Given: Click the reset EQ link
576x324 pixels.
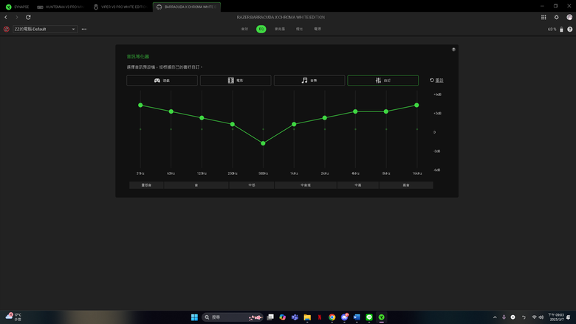Looking at the screenshot, I should pos(436,80).
